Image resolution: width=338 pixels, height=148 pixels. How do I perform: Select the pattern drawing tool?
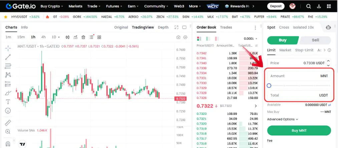(x=8, y=75)
